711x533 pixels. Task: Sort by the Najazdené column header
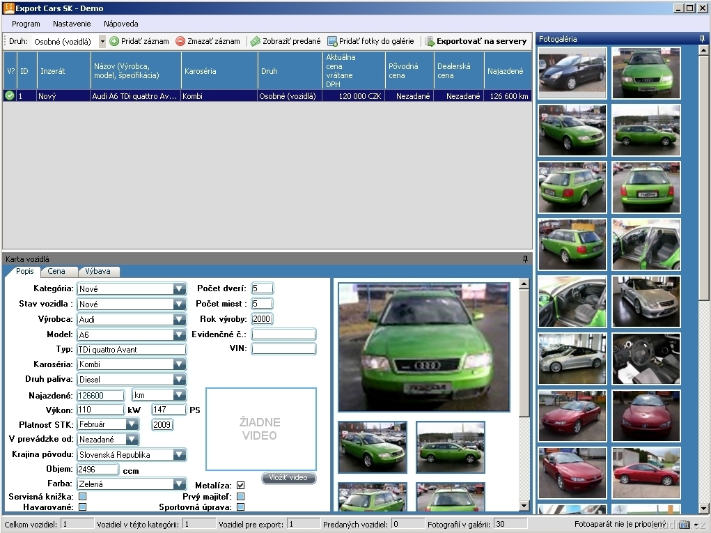[x=507, y=71]
